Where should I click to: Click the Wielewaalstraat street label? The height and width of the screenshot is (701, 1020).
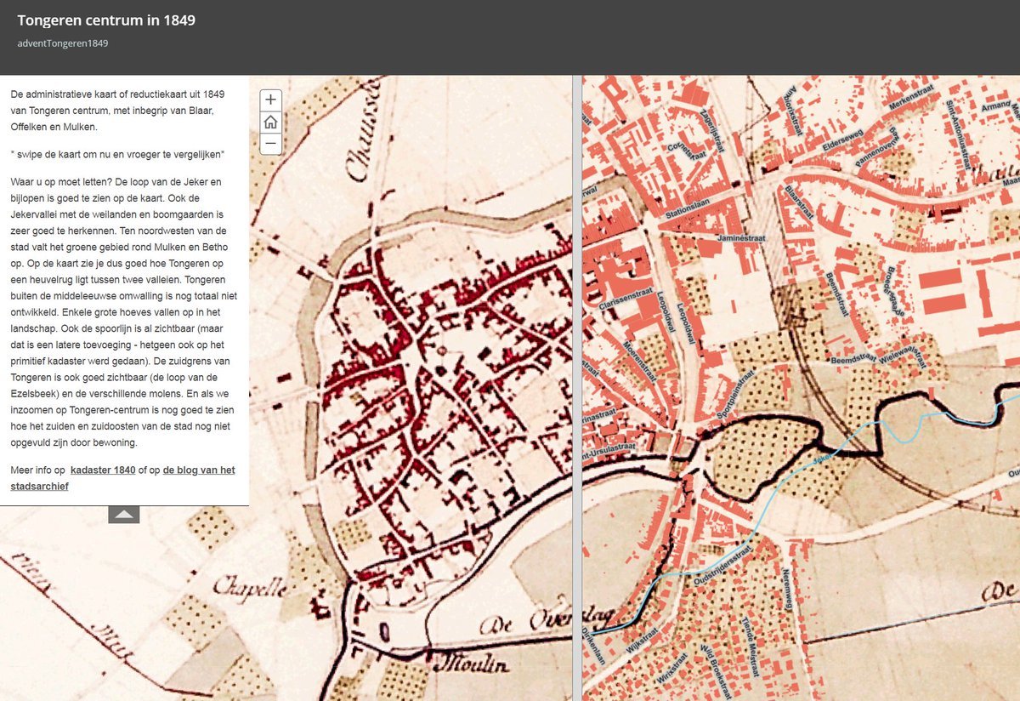pos(901,351)
